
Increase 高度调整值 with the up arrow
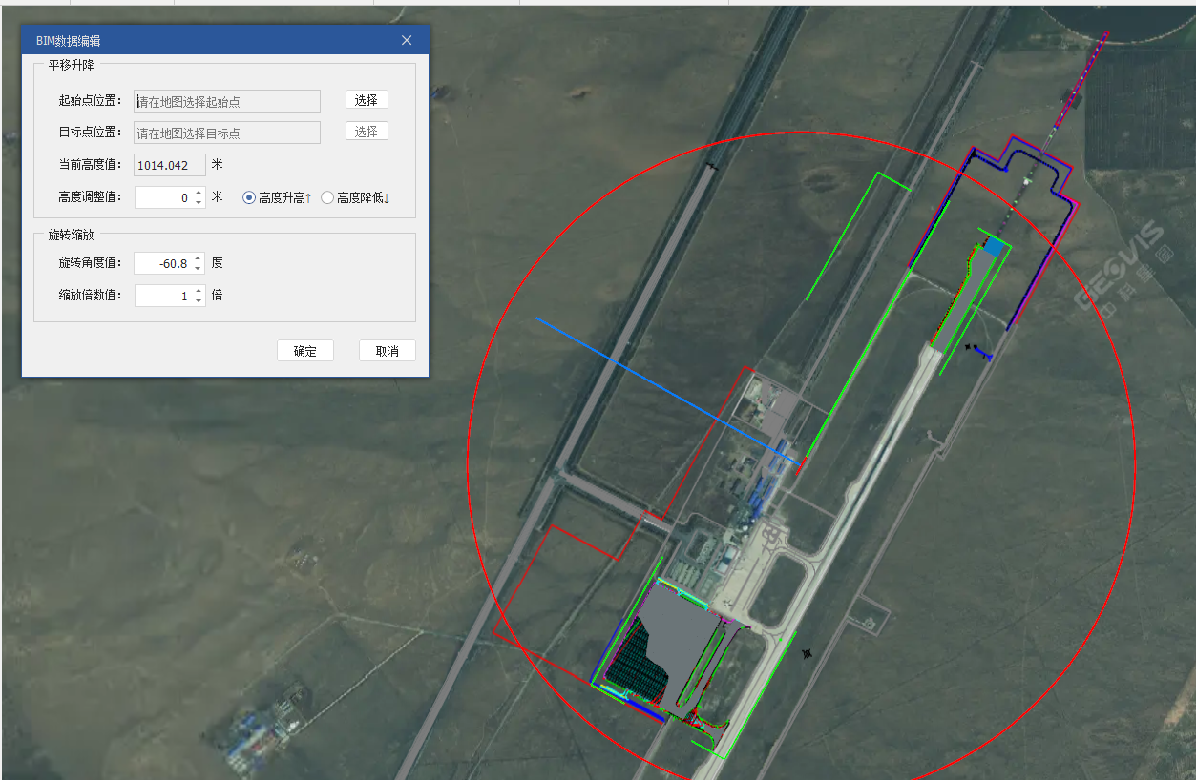pos(199,193)
